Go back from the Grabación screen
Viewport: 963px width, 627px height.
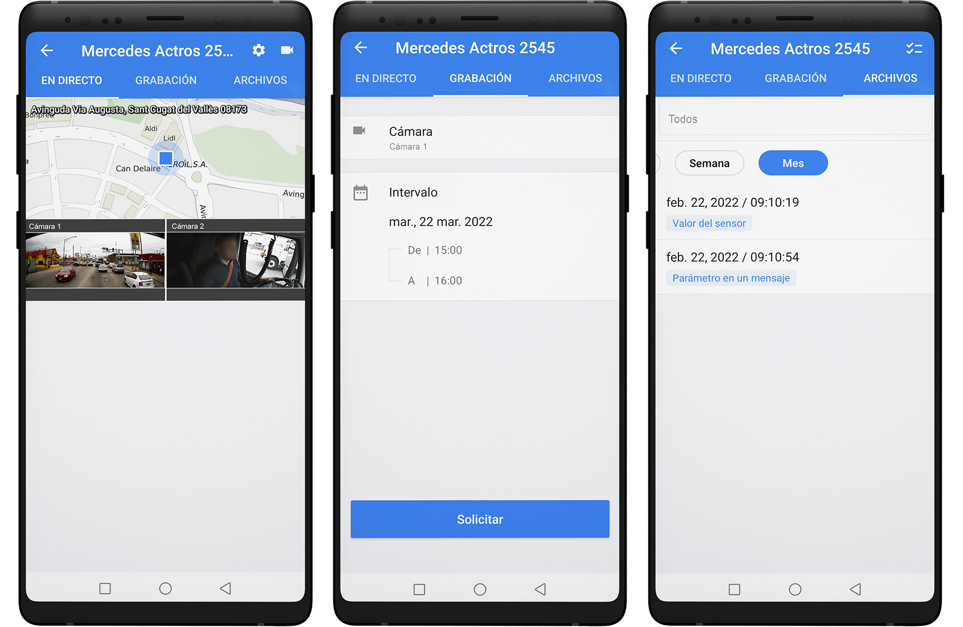361,48
